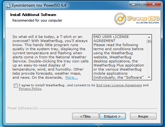Click the license agreement scrollbar thumb
The width and height of the screenshot is (165, 127).
pyautogui.click(x=149, y=41)
